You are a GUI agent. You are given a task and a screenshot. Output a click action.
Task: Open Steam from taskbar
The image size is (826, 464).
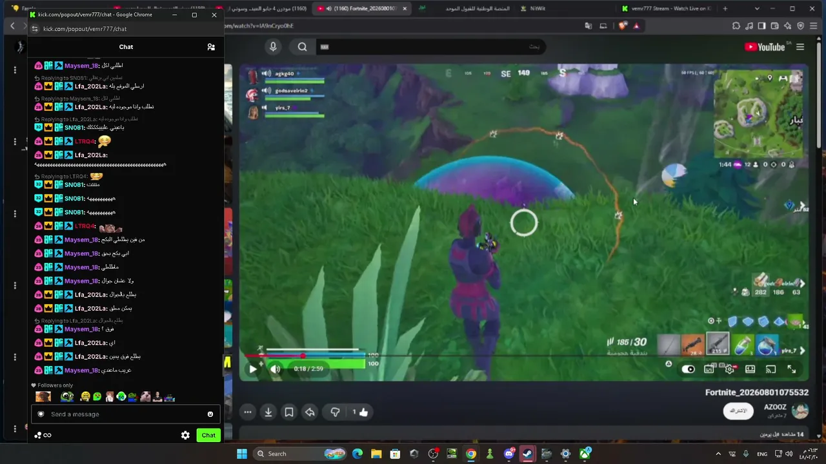527,454
